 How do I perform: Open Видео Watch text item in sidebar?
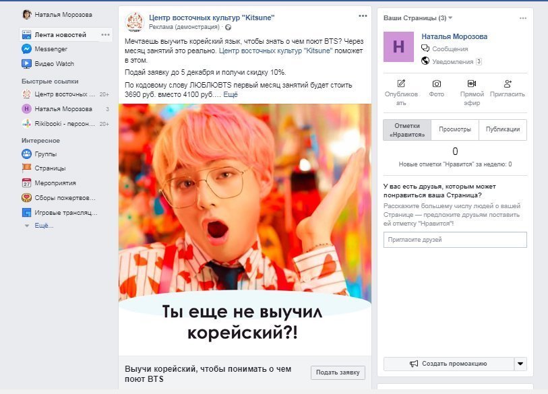tap(54, 63)
